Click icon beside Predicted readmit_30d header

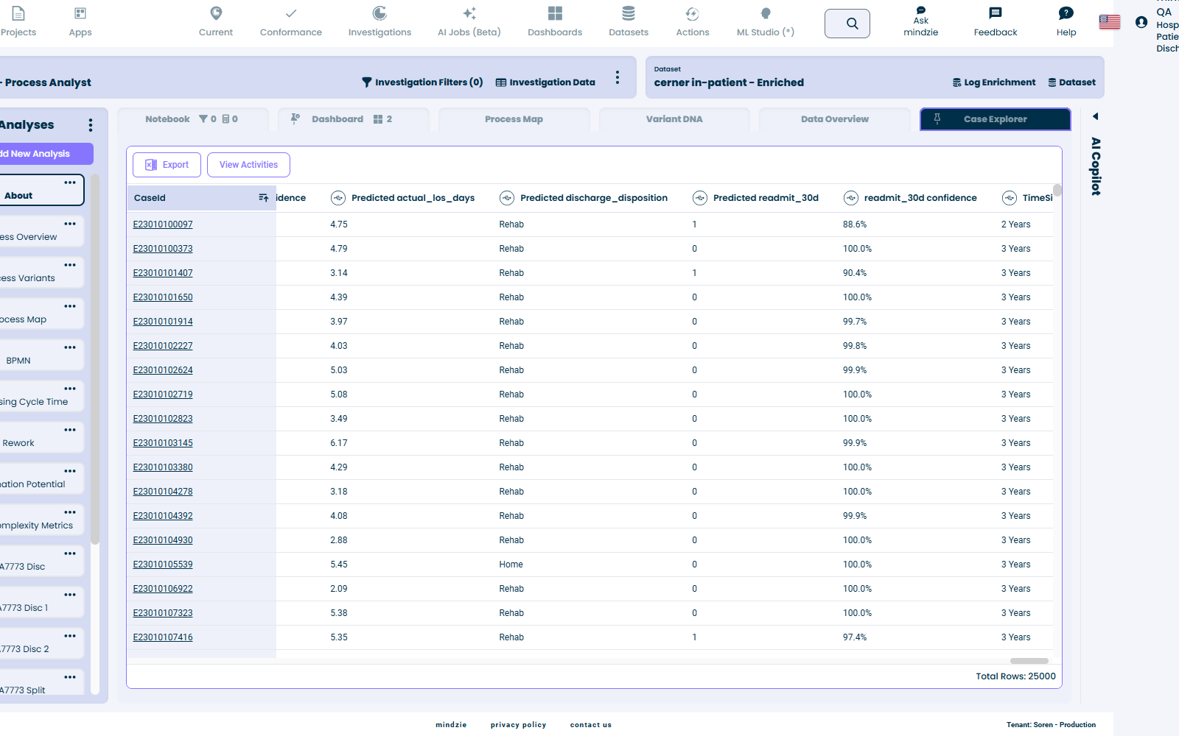pyautogui.click(x=700, y=198)
